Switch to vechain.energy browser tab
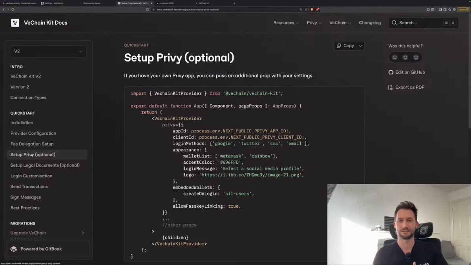Viewport: 471px width, 265px height. (x=19, y=3)
